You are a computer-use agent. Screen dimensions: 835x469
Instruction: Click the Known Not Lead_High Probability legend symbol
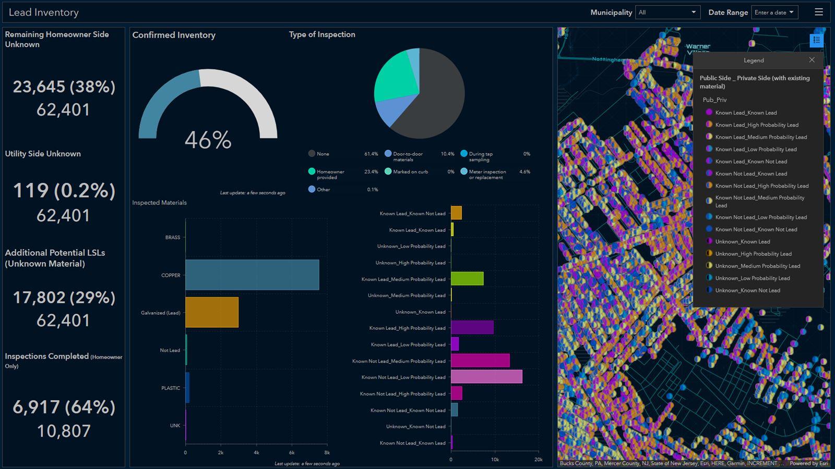(x=709, y=186)
